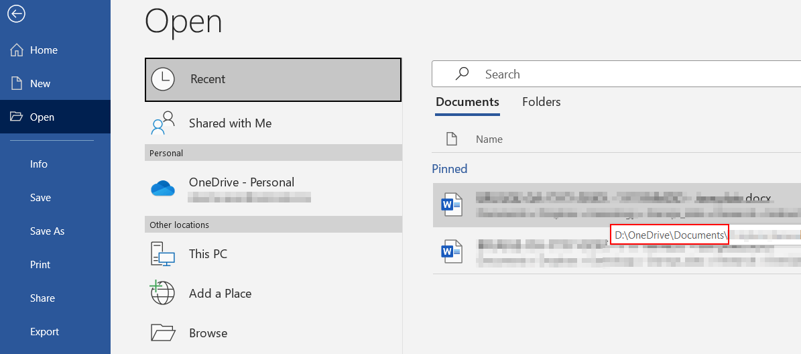Screen dimensions: 801x354
Task: Open the second pinned document row
Action: click(x=617, y=251)
